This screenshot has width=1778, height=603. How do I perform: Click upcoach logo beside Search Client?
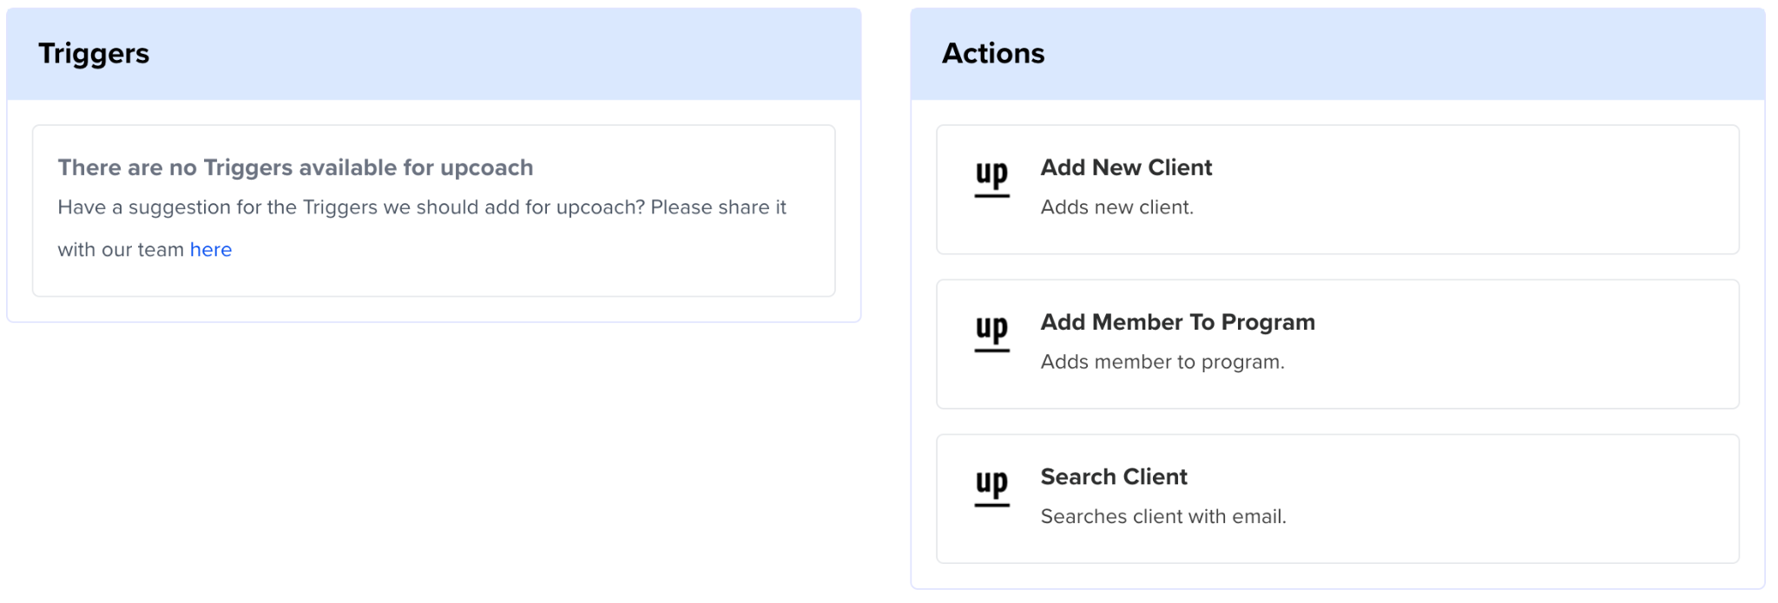[991, 486]
